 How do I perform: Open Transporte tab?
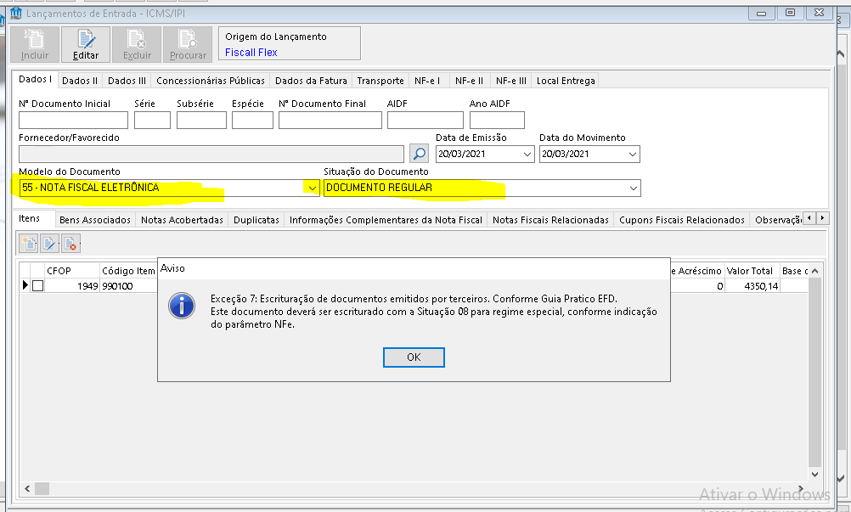point(380,81)
